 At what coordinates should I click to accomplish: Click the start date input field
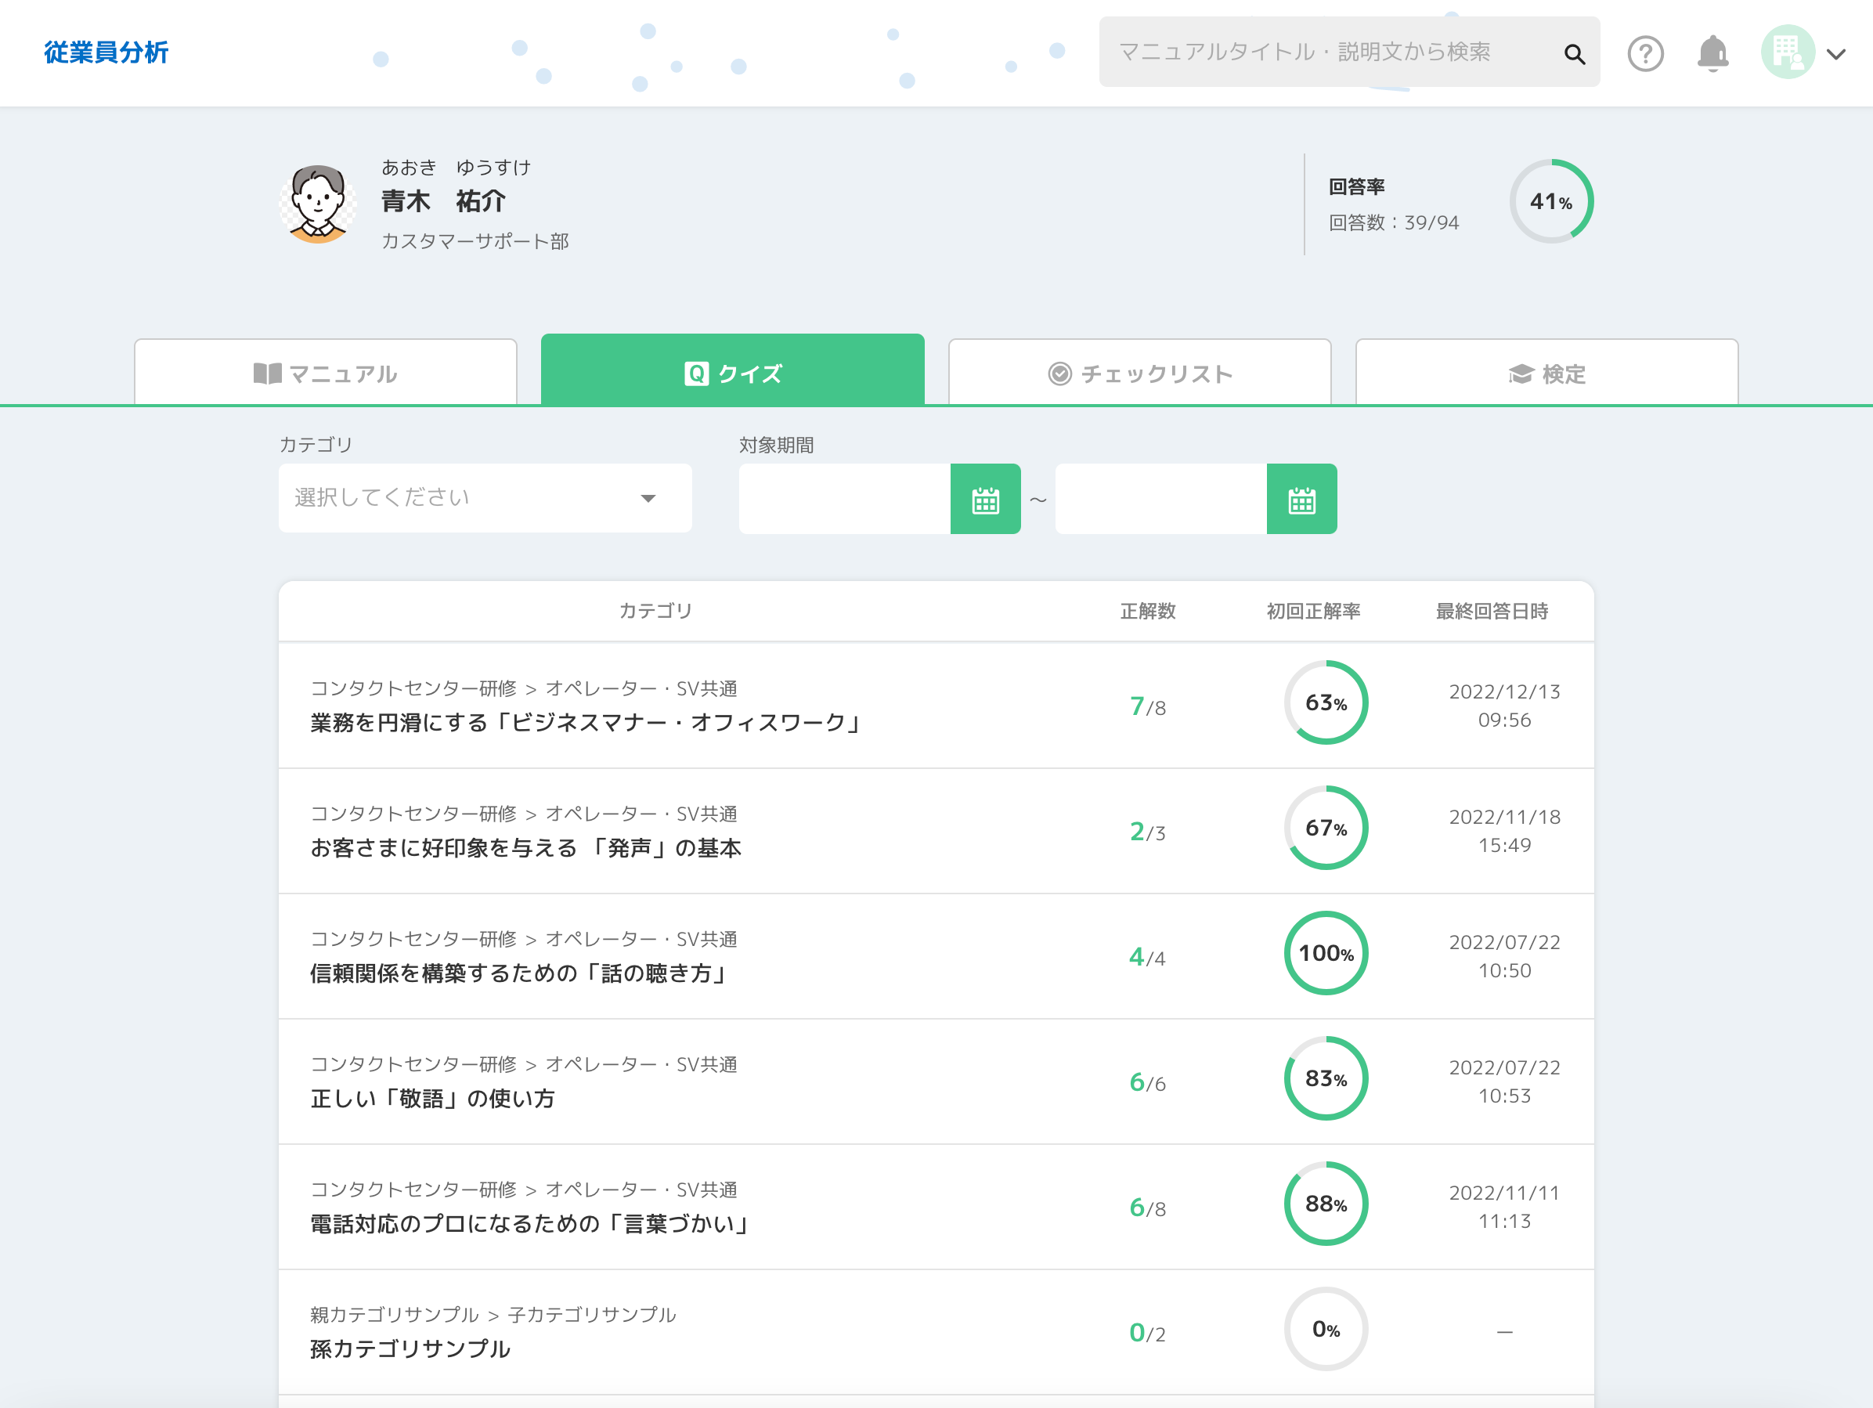tap(844, 500)
